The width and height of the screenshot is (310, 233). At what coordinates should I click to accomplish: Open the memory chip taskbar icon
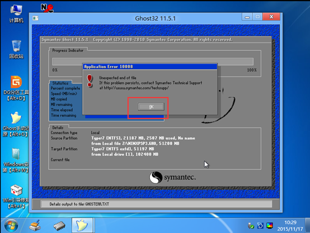pyautogui.click(x=59, y=226)
